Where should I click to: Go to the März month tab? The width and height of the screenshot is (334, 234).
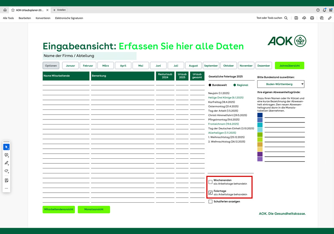point(106,66)
